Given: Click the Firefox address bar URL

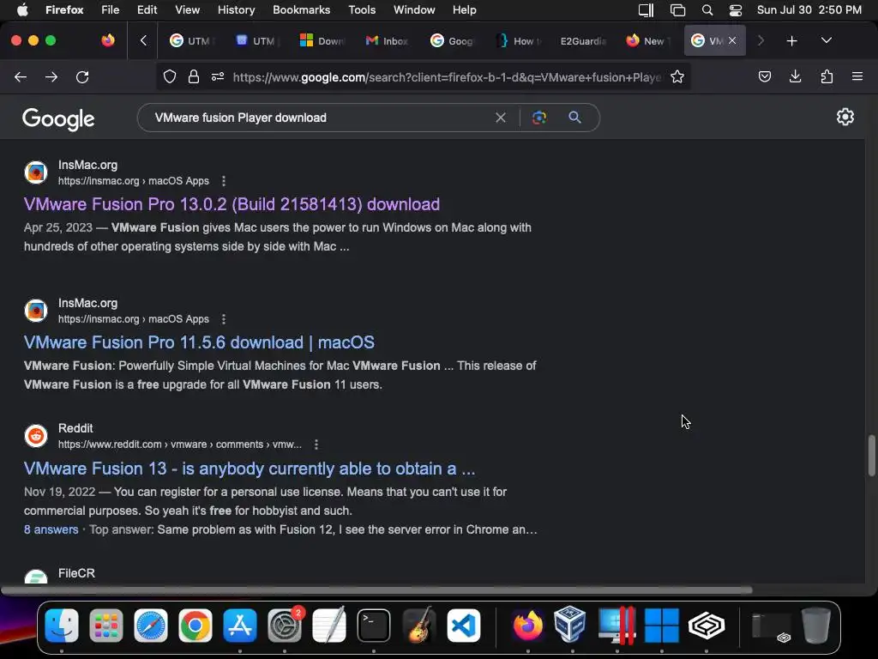Looking at the screenshot, I should coord(446,77).
